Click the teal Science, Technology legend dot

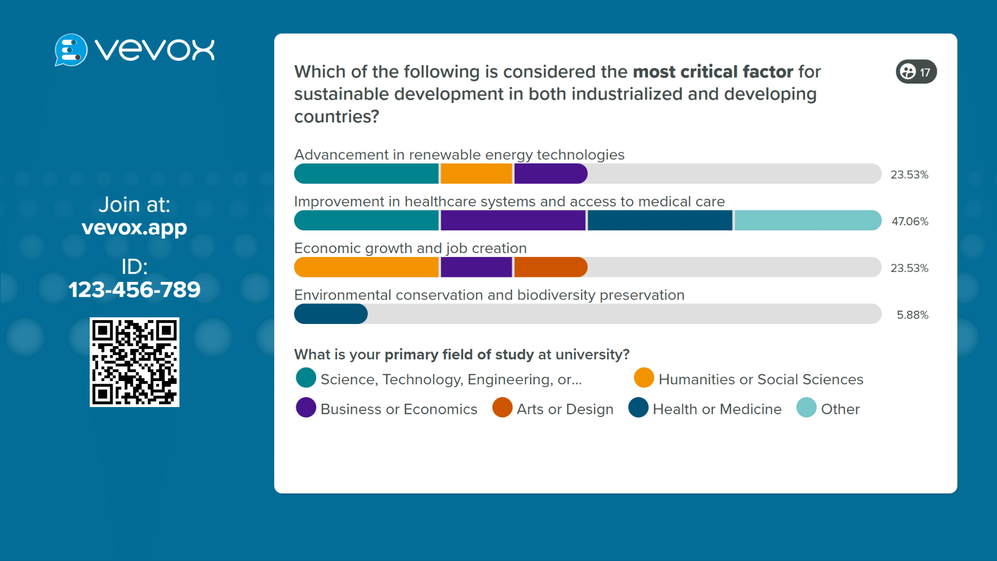coord(306,378)
